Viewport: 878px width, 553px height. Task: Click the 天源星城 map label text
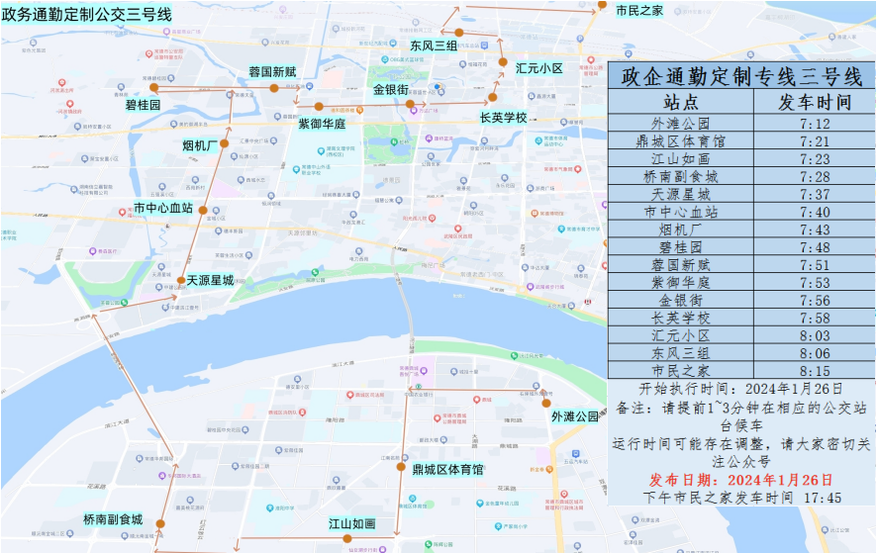point(210,281)
